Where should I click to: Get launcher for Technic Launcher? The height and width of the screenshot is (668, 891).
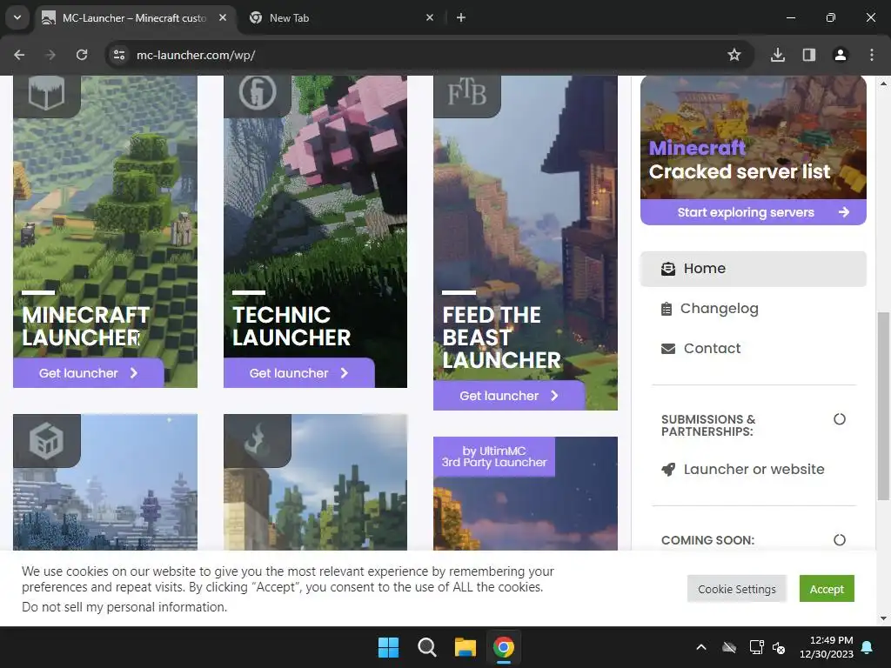pos(299,373)
